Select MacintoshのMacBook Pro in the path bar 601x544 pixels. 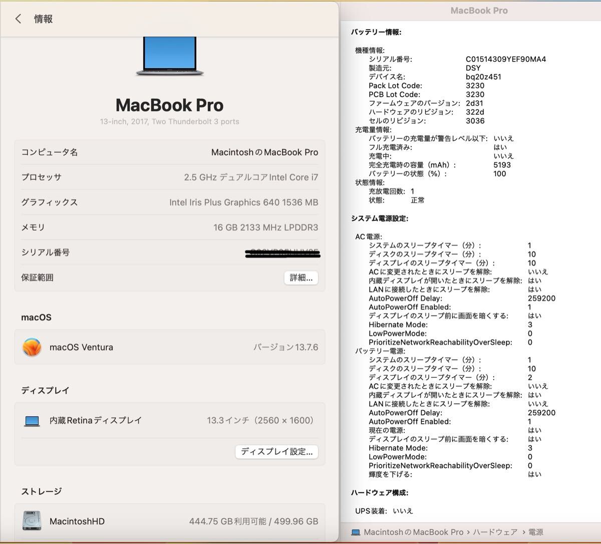(414, 532)
